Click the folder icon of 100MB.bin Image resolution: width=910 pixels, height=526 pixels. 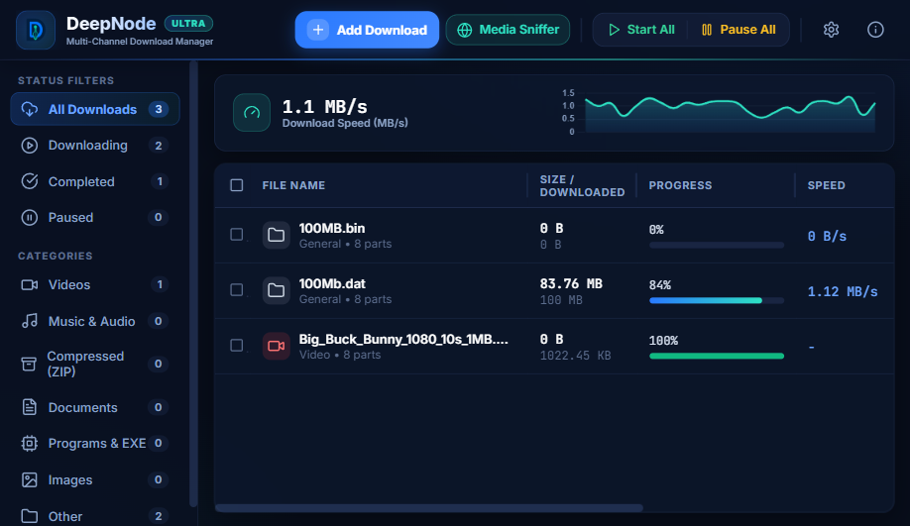[277, 235]
